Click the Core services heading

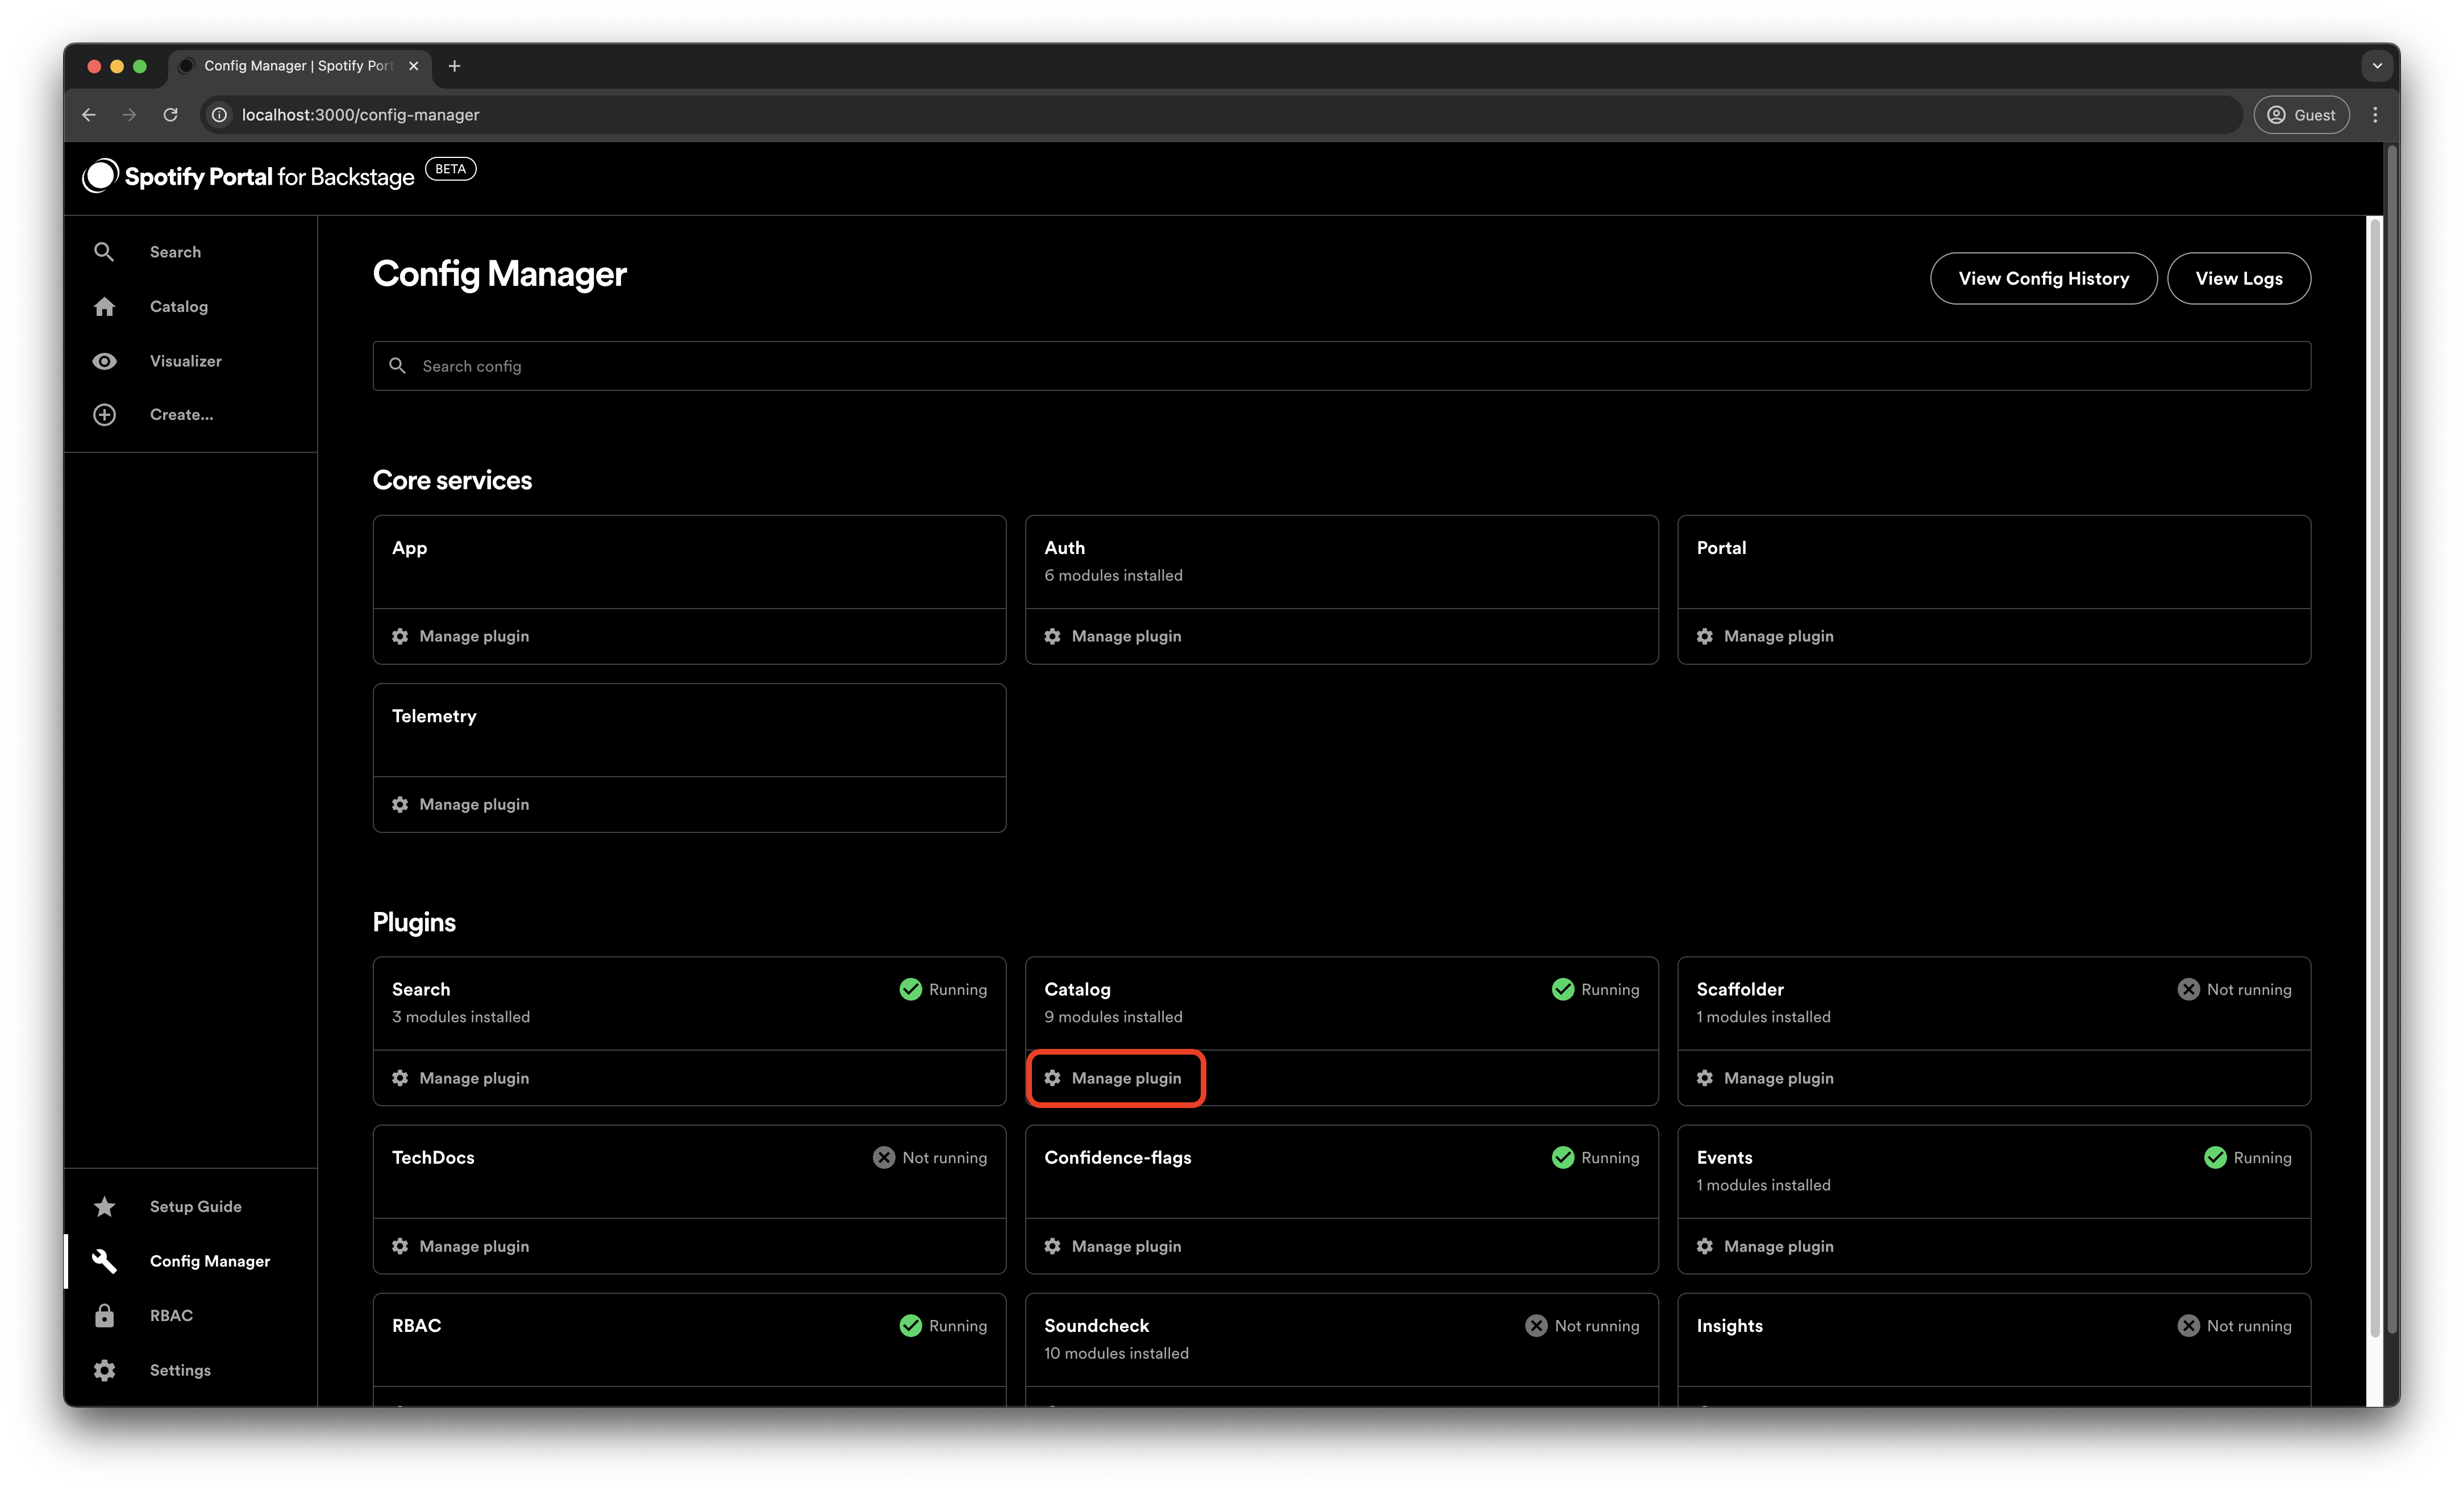click(452, 480)
